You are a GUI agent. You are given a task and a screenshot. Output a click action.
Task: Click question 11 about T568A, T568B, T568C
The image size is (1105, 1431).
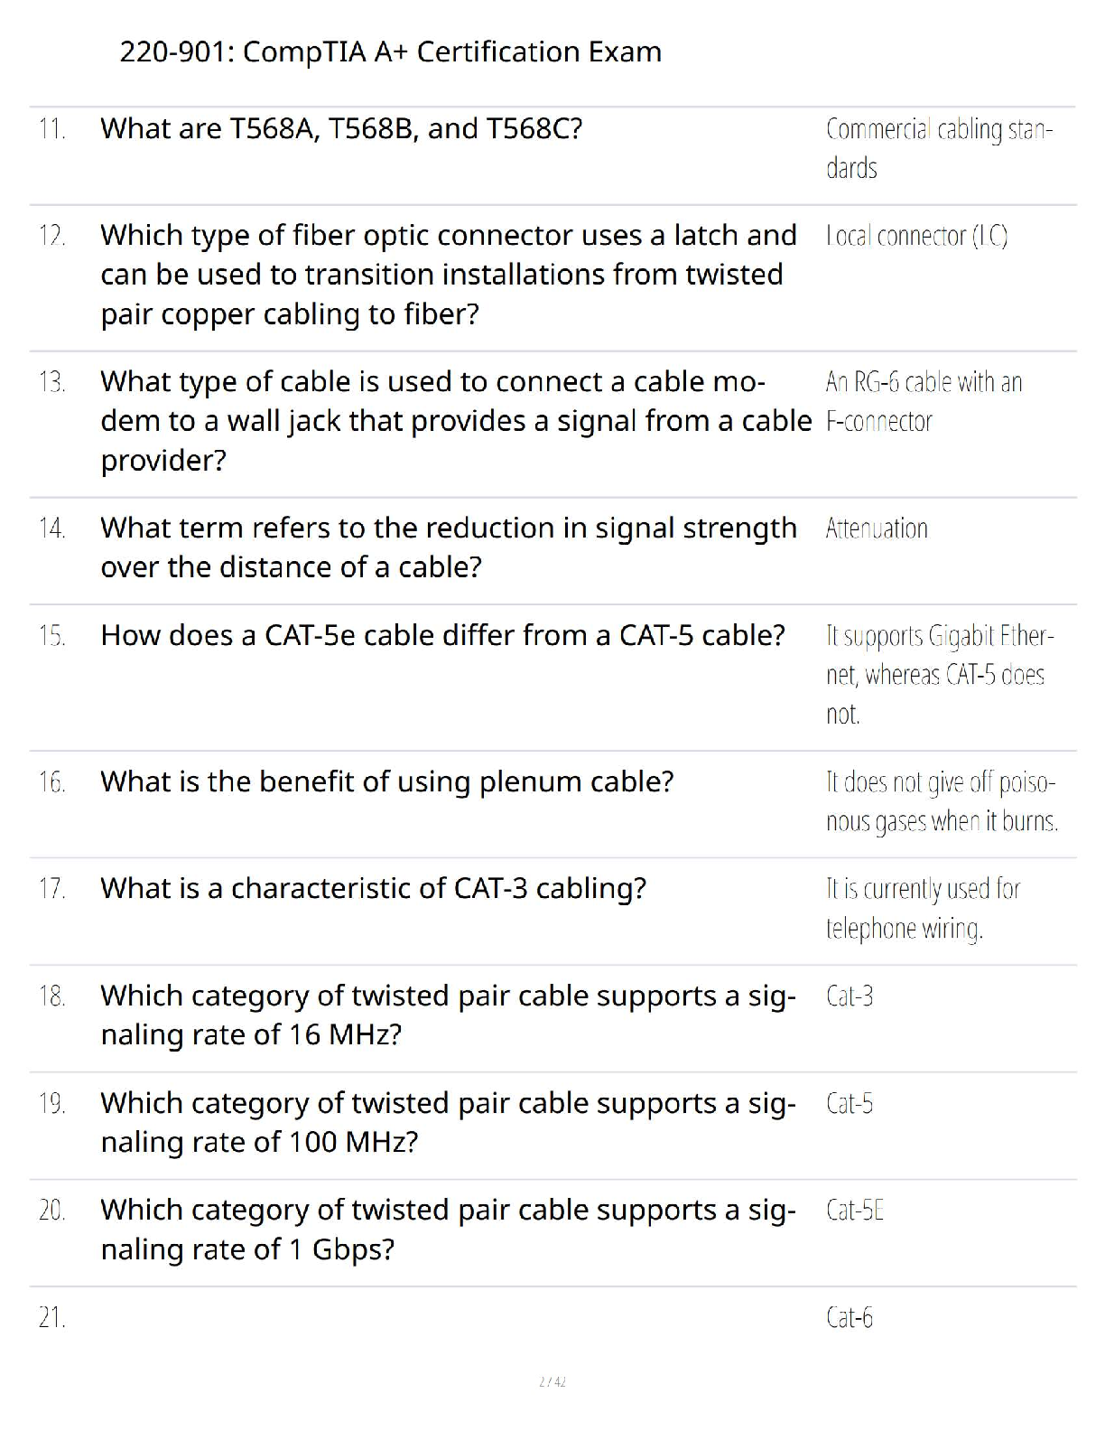coord(341,129)
